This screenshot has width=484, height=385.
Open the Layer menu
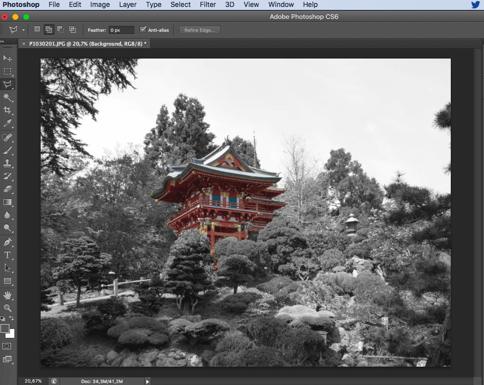click(x=128, y=4)
